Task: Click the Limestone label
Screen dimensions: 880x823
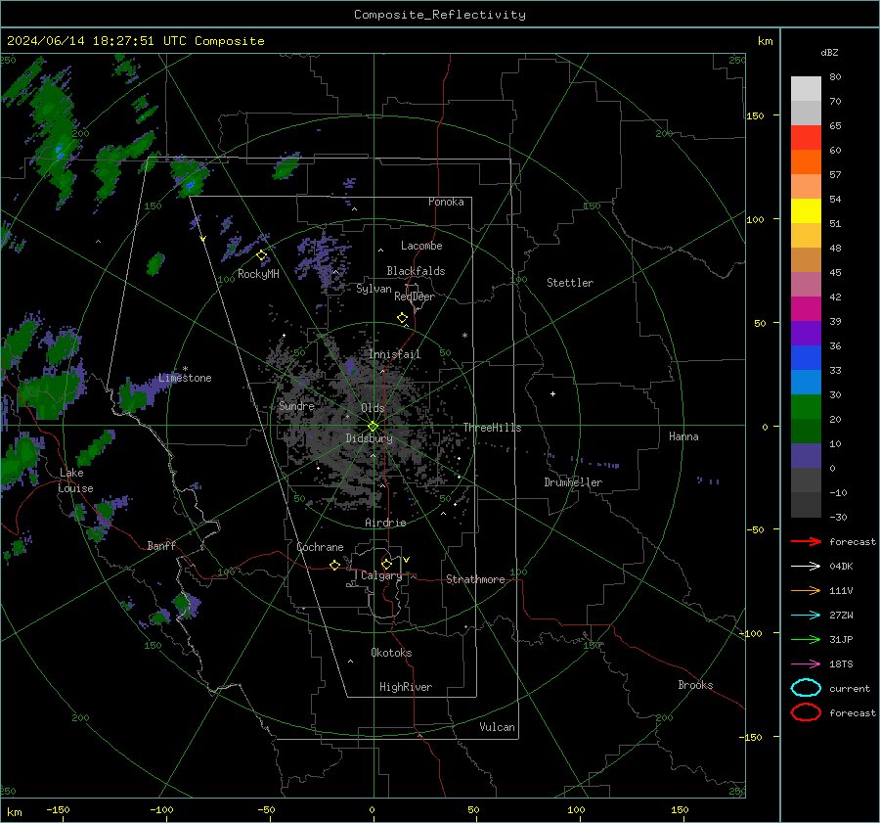Action: coord(185,378)
